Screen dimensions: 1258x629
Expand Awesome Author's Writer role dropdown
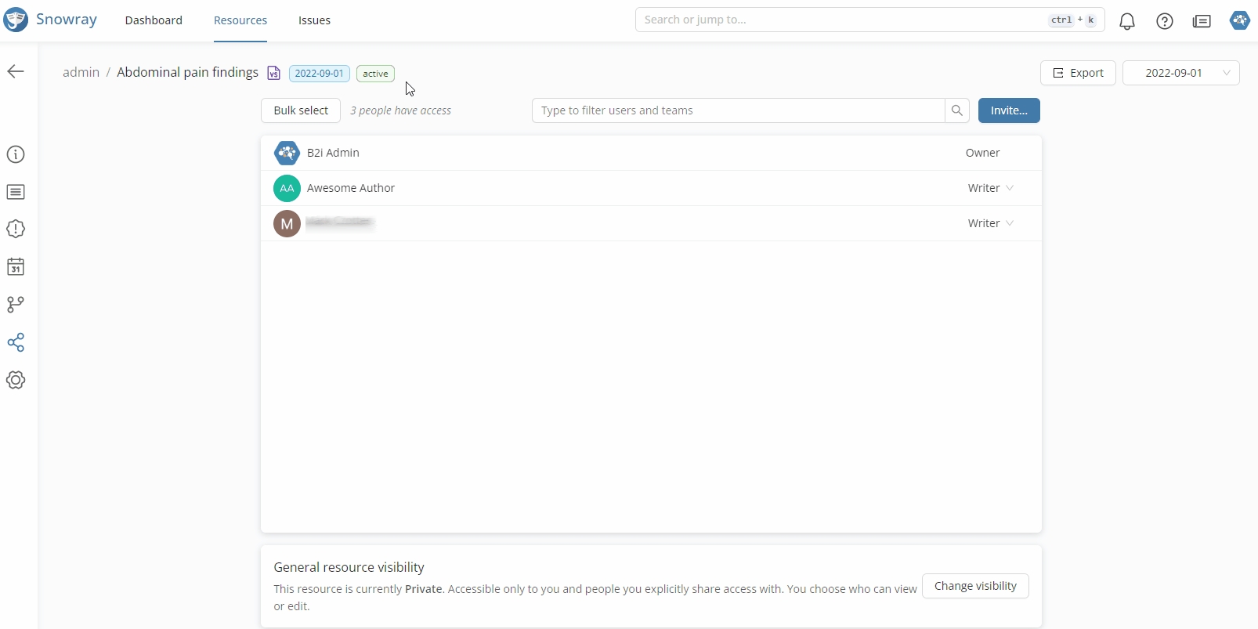pyautogui.click(x=991, y=188)
